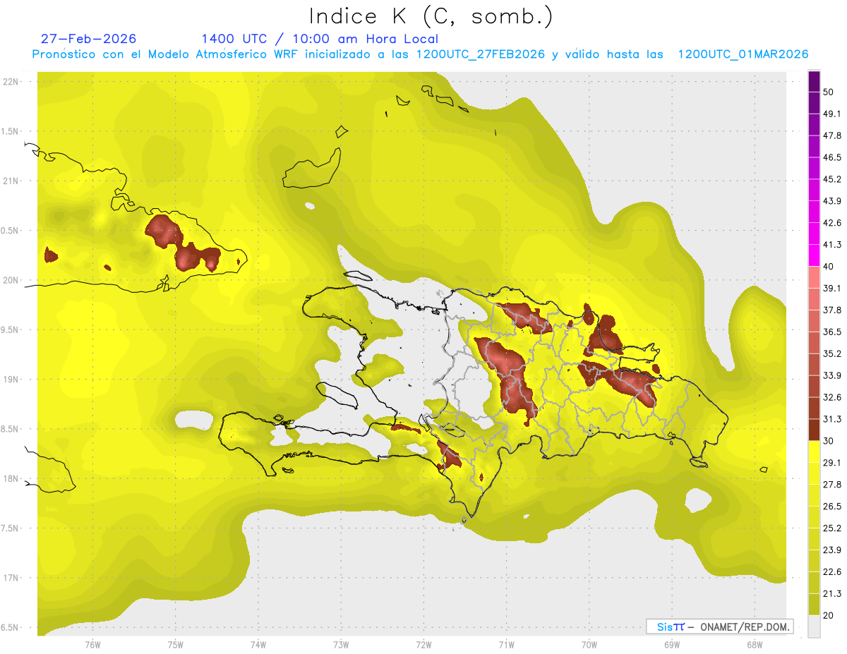
Task: Click the 'Indice K (C, somb.)' title
Action: pyautogui.click(x=431, y=16)
